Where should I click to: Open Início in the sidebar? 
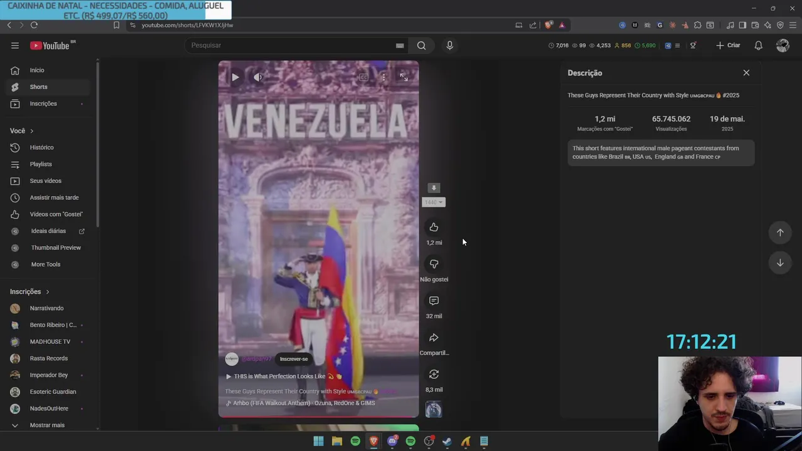coord(49,70)
